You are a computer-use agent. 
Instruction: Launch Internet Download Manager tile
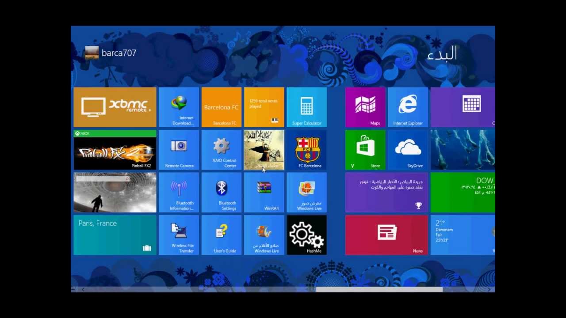pyautogui.click(x=179, y=107)
